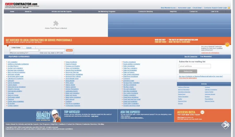This screenshot has height=137, width=235.
Task: Open Window installation category
Action: click(130, 95)
